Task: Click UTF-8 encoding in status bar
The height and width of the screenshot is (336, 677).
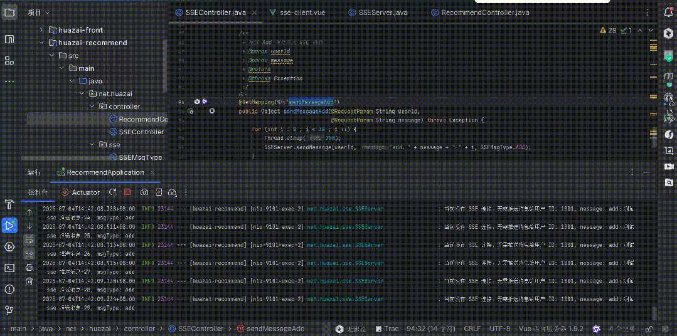Action: [x=500, y=328]
